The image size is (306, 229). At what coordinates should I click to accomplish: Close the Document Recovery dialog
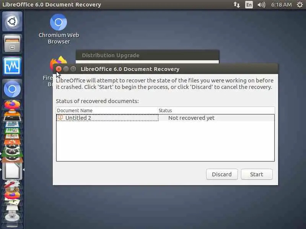59,69
